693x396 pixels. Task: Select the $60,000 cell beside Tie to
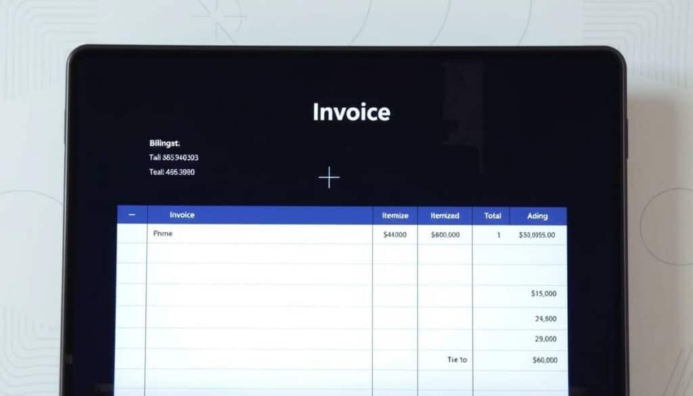click(545, 360)
